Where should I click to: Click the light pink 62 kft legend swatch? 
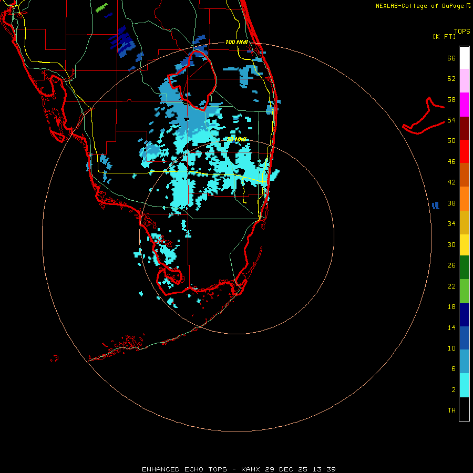tap(464, 80)
